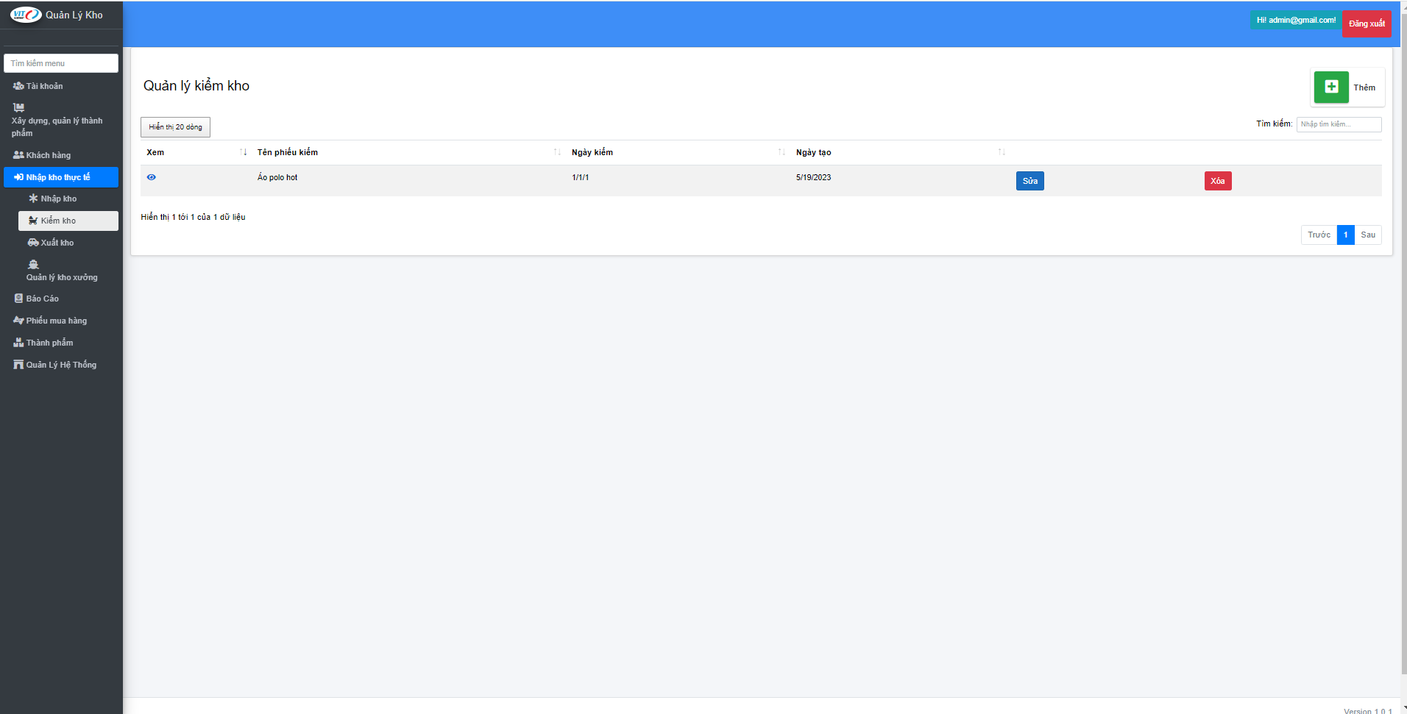Click the Trước pagination button
The width and height of the screenshot is (1407, 714).
coord(1319,235)
